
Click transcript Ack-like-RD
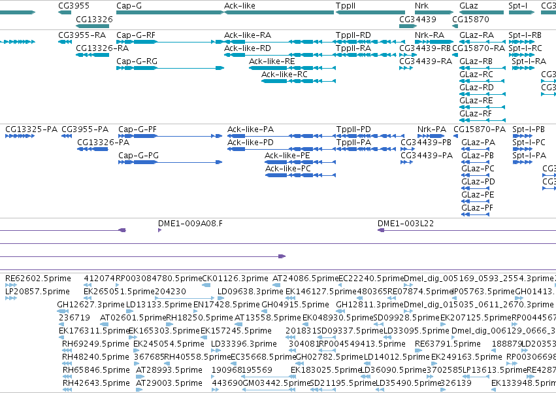(248, 48)
